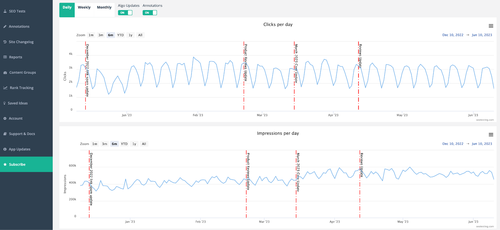Set Clicks chart zoom to YTD
The width and height of the screenshot is (500, 230).
click(x=120, y=35)
